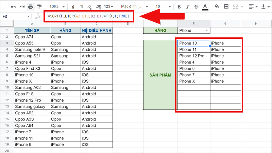
Task: Select column G header
Action: (x=225, y=24)
